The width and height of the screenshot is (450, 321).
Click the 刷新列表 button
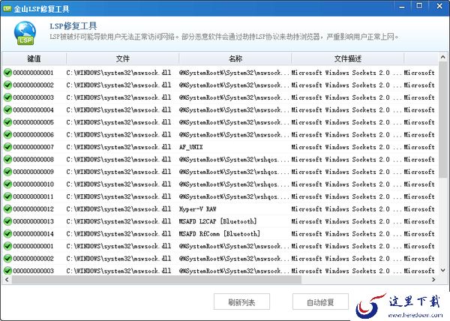pos(241,301)
